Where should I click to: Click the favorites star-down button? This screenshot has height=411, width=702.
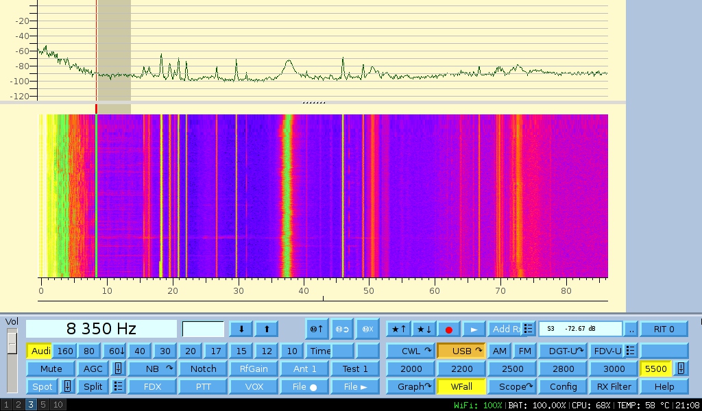pyautogui.click(x=424, y=329)
